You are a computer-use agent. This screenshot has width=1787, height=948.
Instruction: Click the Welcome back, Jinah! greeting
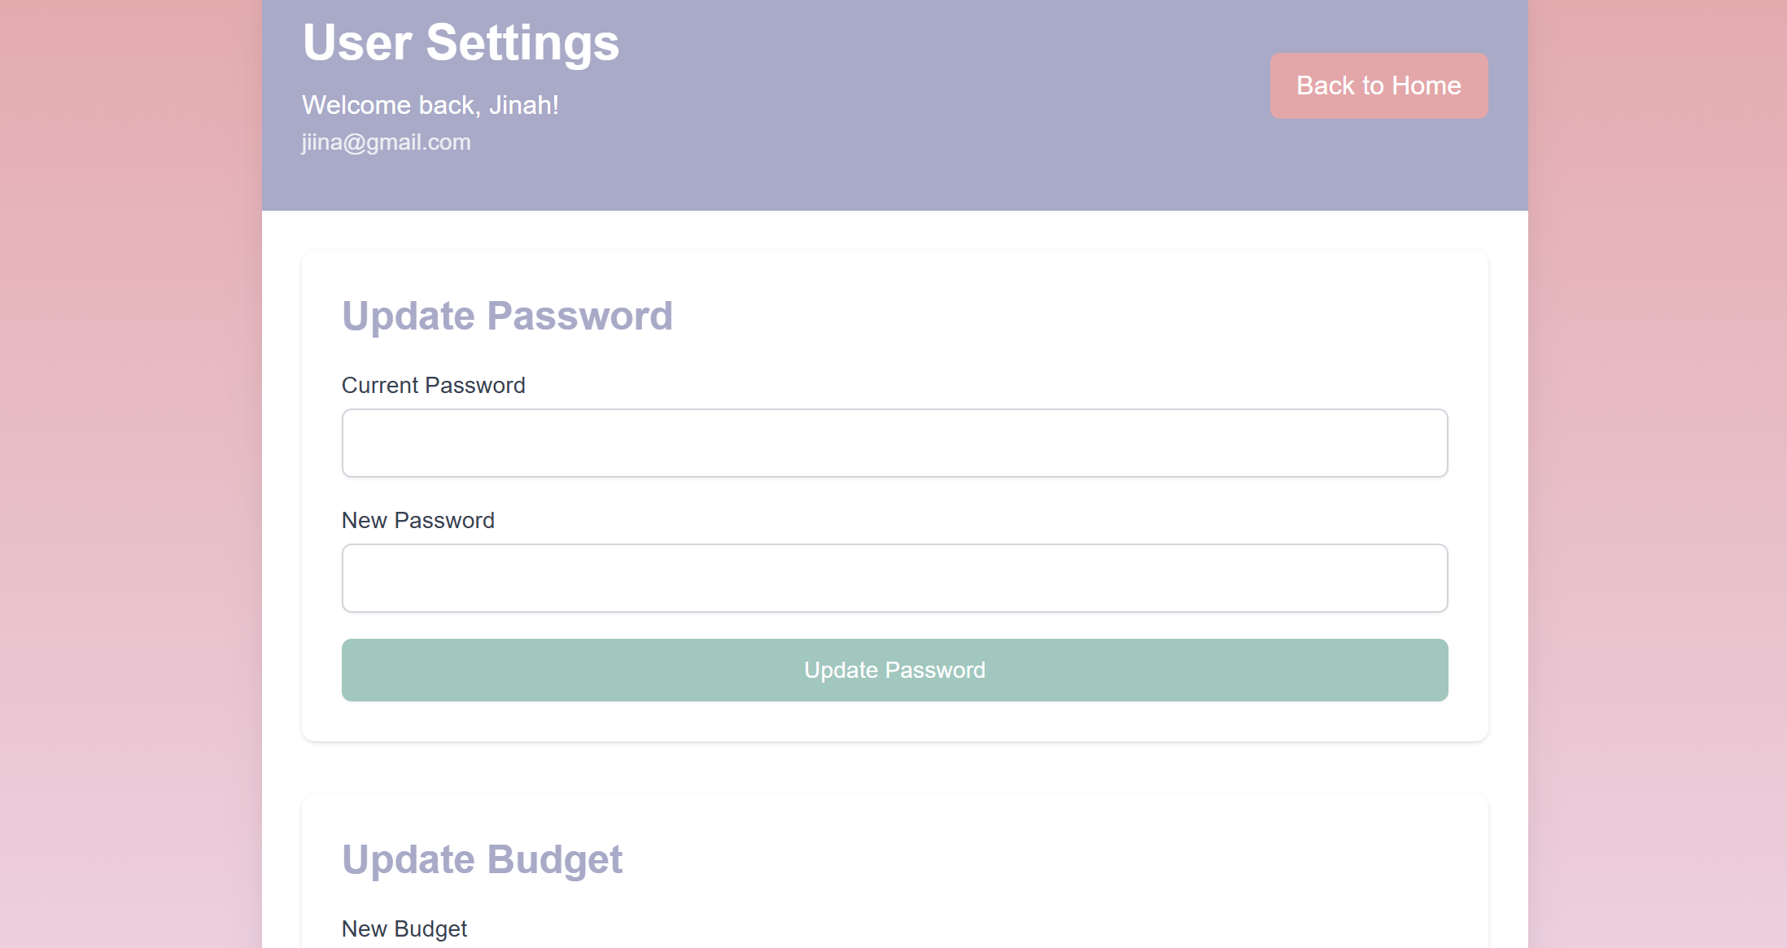430,105
